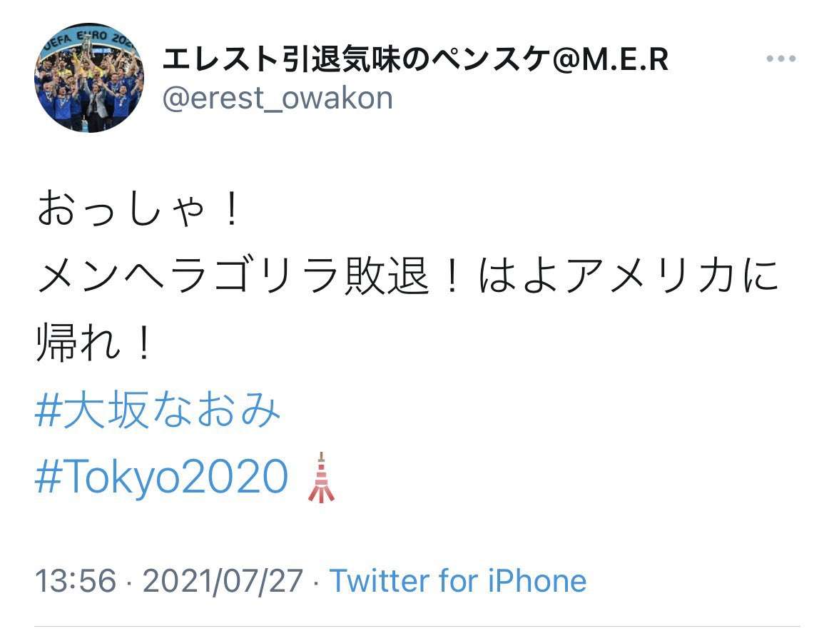Image resolution: width=834 pixels, height=631 pixels.
Task: Click the circular profile avatar photo
Action: coord(89,78)
